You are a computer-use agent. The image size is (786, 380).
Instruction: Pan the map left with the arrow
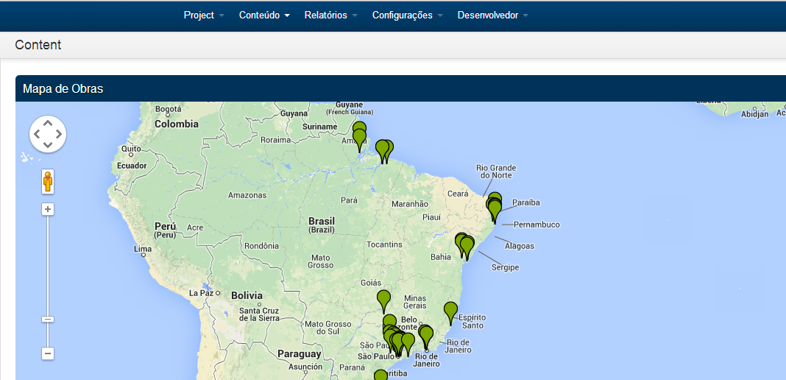coord(37,134)
